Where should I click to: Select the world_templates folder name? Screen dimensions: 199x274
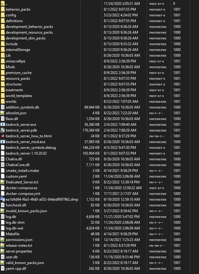[19, 96]
